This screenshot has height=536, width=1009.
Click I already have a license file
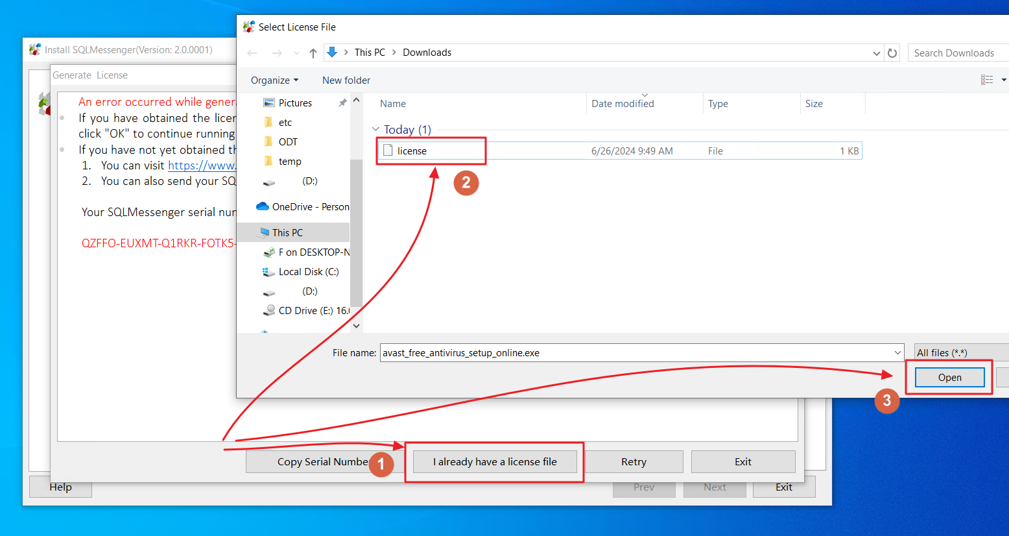click(495, 462)
